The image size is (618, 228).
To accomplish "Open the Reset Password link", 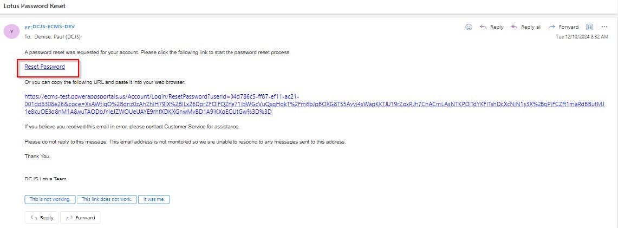I will coord(45,67).
